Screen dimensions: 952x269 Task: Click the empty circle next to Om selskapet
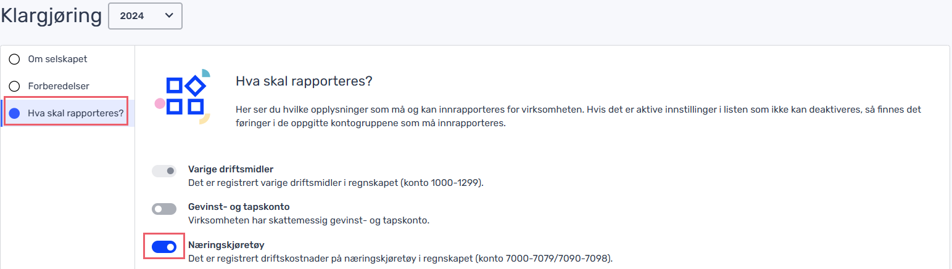[14, 60]
